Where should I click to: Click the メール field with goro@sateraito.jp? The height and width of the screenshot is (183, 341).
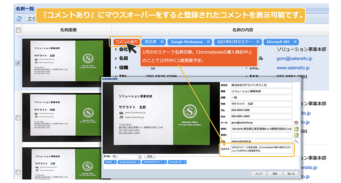coord(262,123)
